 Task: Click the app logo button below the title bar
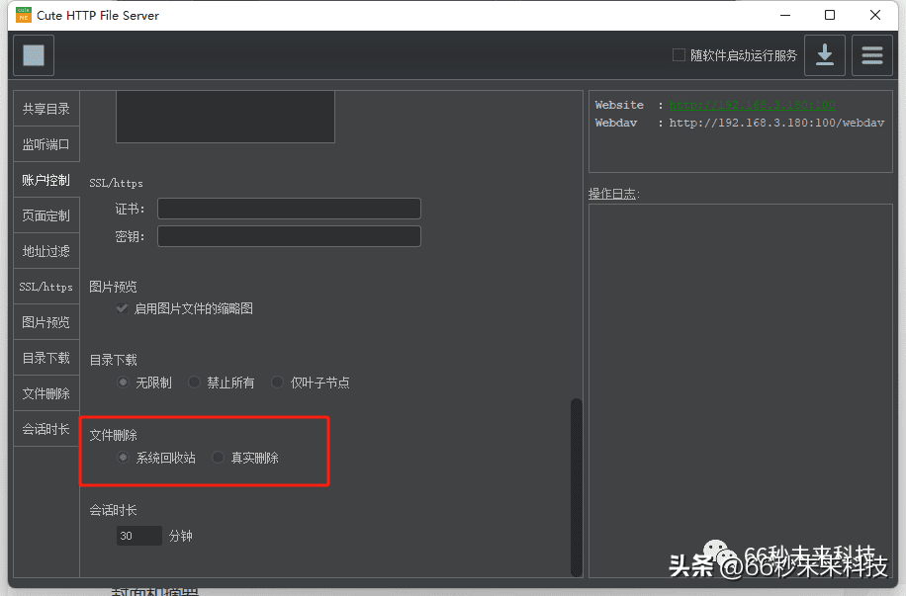coord(33,55)
